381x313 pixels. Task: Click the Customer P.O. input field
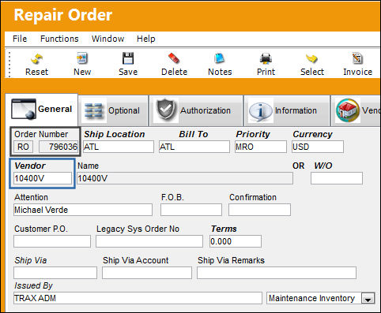(x=52, y=241)
